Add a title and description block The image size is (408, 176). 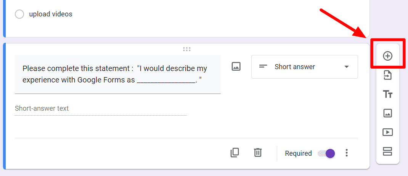click(388, 94)
